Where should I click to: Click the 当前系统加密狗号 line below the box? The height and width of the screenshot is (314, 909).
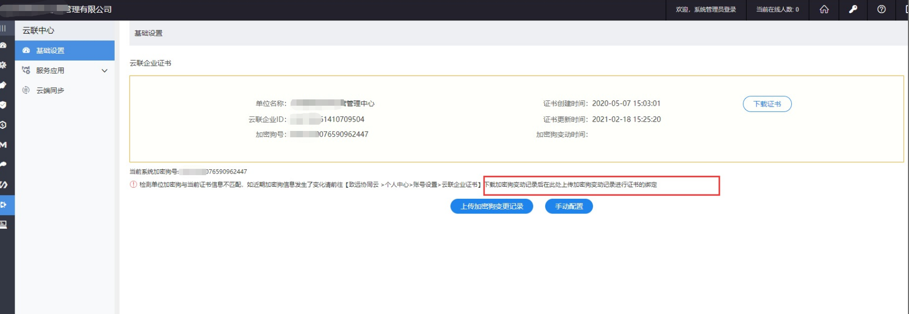(x=188, y=171)
